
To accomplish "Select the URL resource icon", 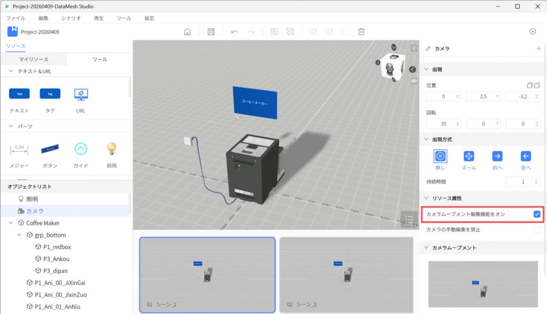I will pyautogui.click(x=81, y=94).
